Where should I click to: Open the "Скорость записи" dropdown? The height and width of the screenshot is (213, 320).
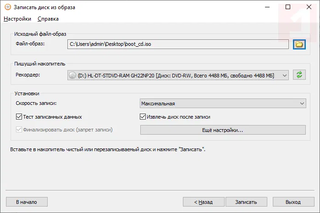point(222,104)
